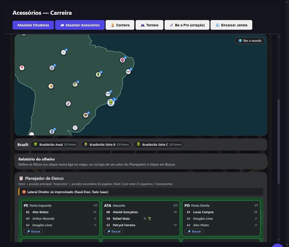This screenshot has height=247, width=289.
Task: Select the Brasileirão Série C league chip
Action: pos(159,145)
